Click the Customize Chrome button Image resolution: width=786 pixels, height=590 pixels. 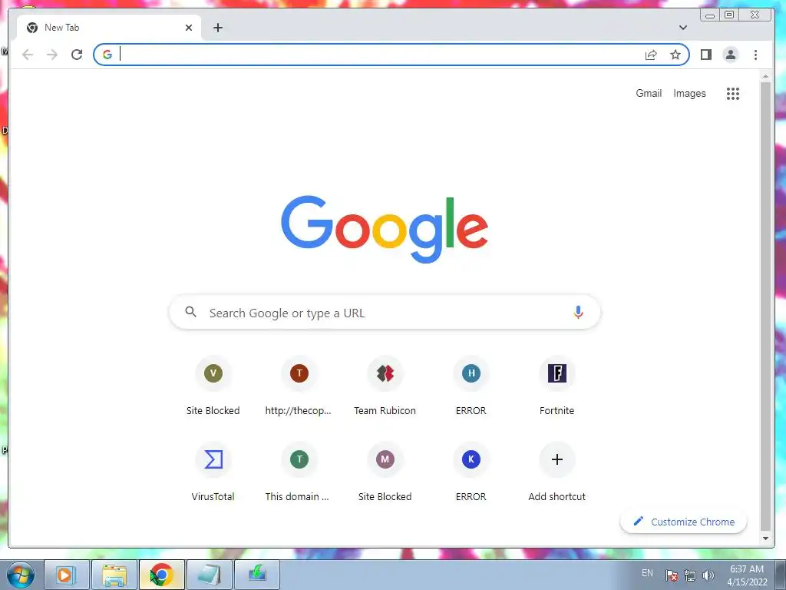point(683,522)
